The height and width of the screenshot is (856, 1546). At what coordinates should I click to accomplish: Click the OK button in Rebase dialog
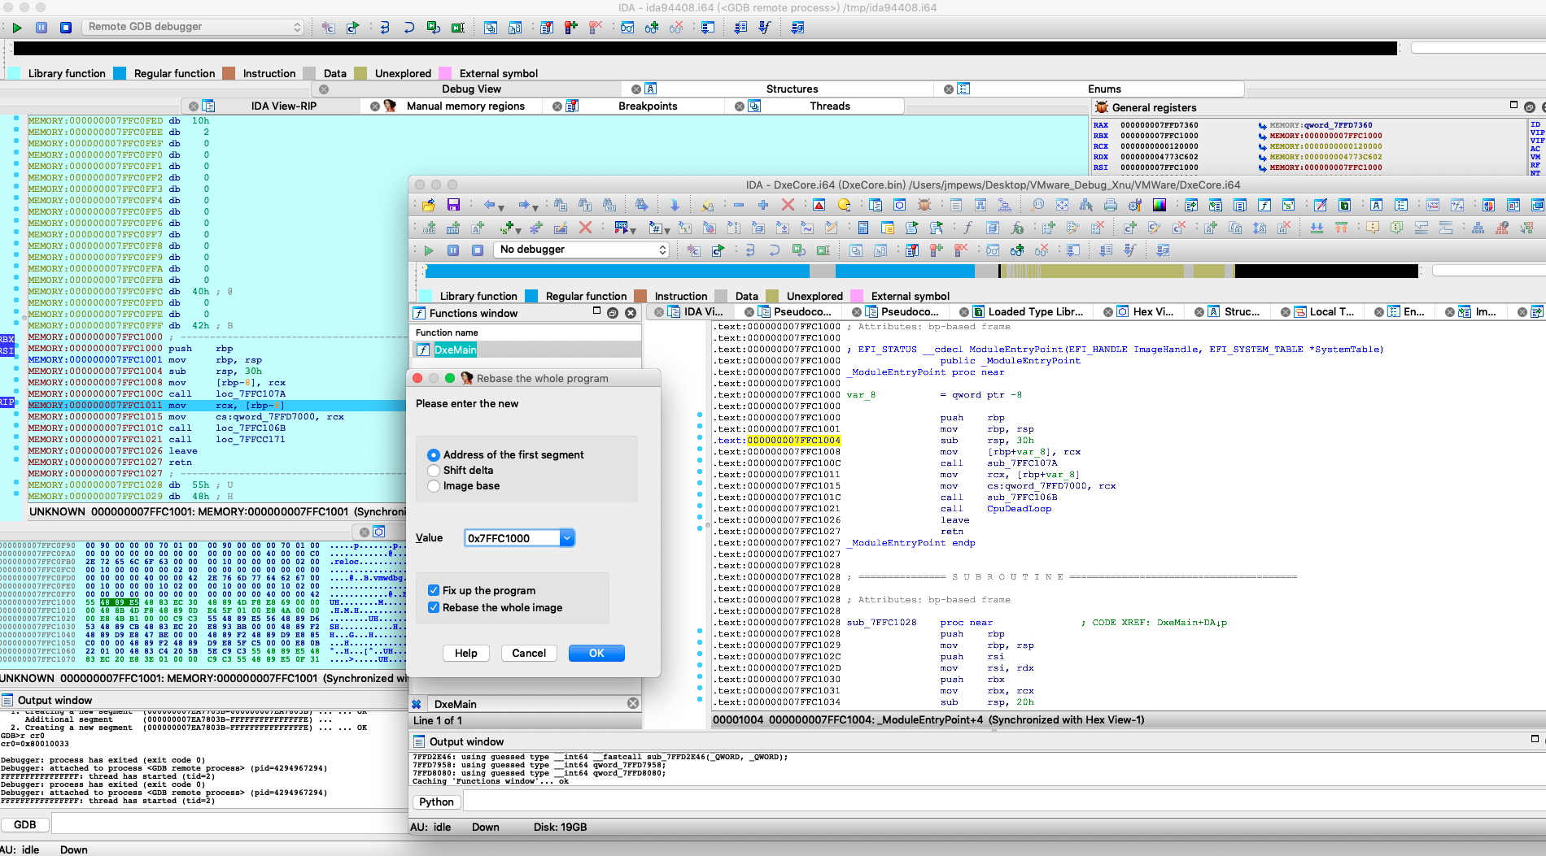pyautogui.click(x=596, y=654)
